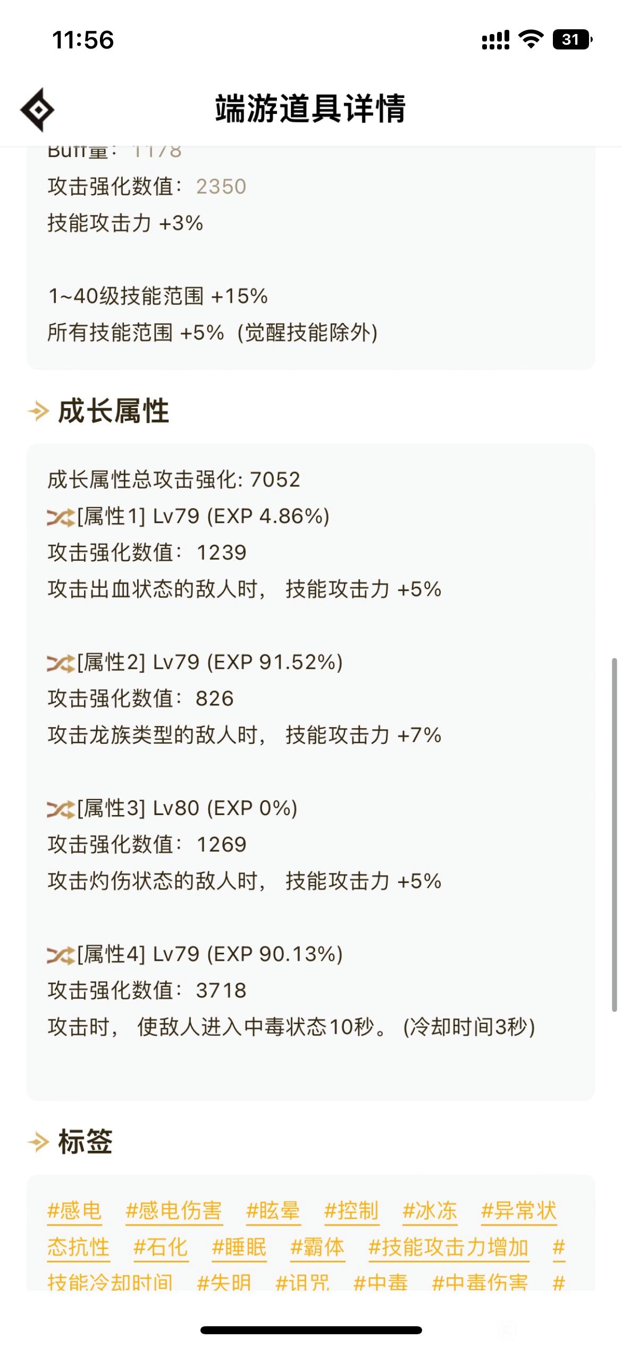Tap the Wi-Fi icon in status bar
Viewport: 622px width, 1347px height.
tap(531, 40)
